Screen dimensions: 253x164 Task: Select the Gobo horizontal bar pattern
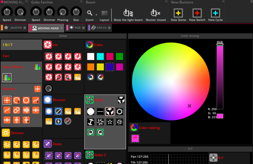[100, 112]
